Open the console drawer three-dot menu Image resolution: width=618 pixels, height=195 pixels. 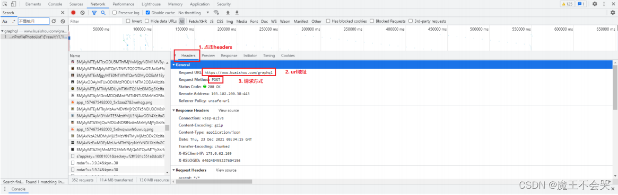(5, 190)
